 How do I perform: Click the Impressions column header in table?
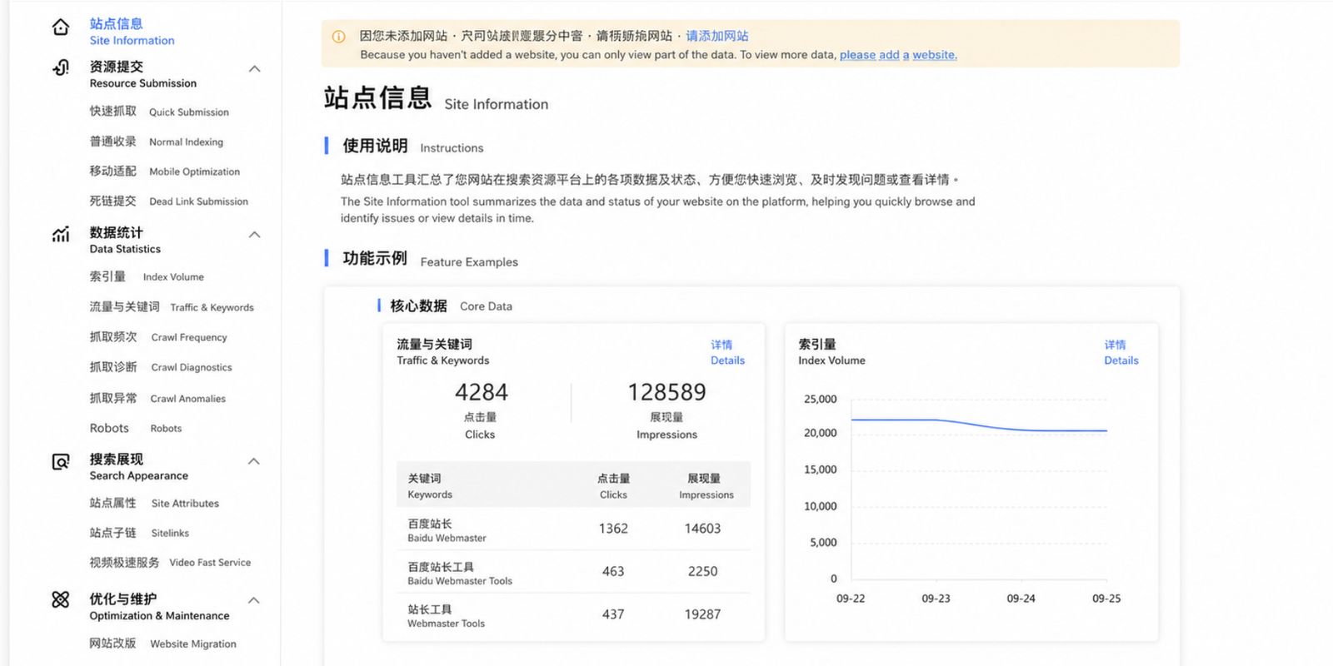coord(706,486)
